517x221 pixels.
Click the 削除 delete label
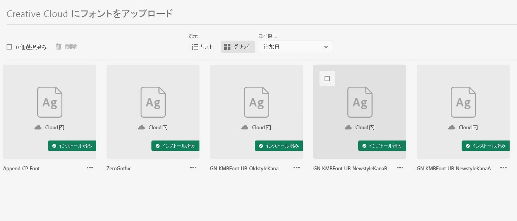tap(71, 46)
